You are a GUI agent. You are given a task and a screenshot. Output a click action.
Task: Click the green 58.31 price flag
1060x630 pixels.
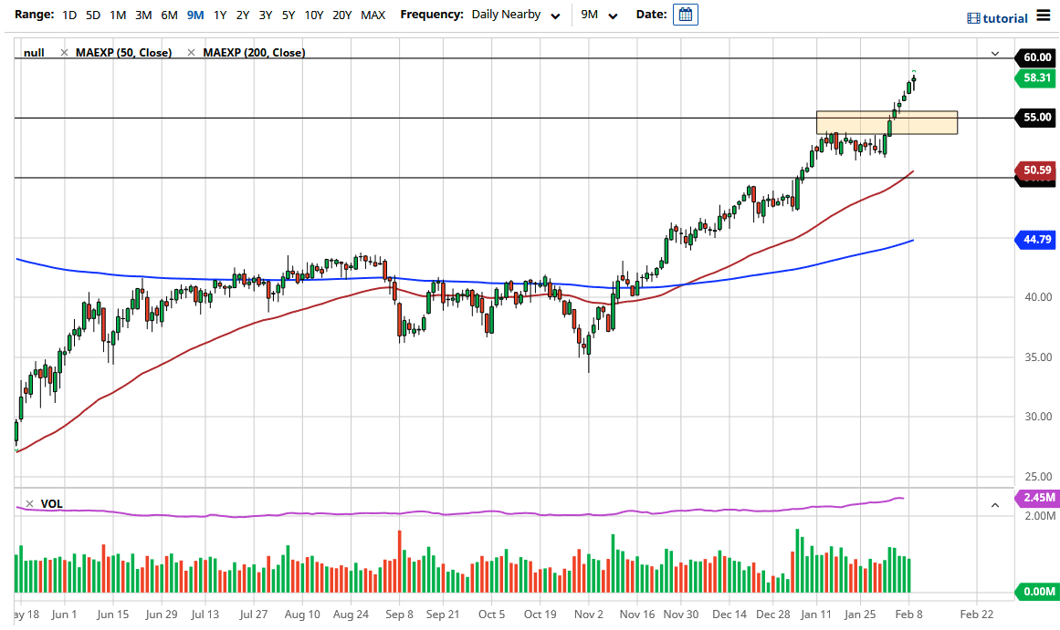click(x=1036, y=78)
